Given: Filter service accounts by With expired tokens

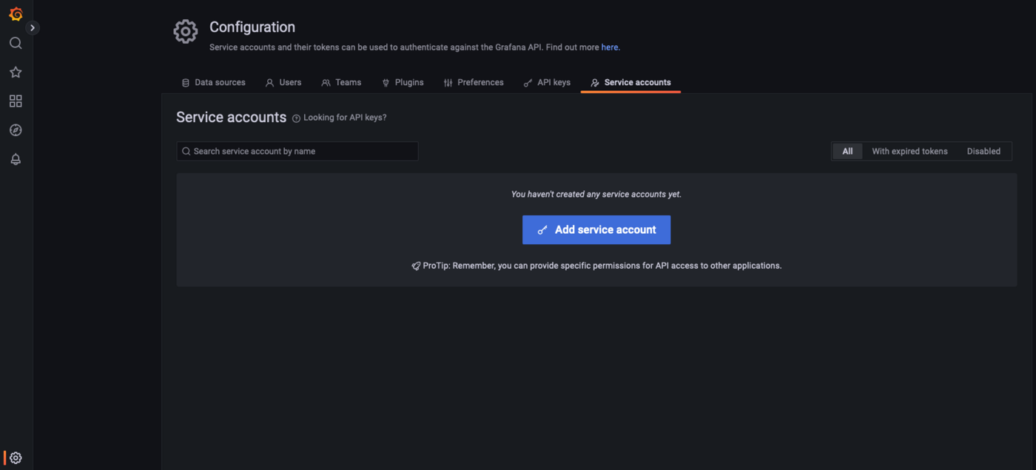Looking at the screenshot, I should (909, 151).
